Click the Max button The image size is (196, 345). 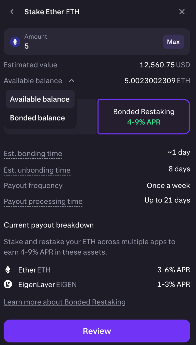pos(173,42)
